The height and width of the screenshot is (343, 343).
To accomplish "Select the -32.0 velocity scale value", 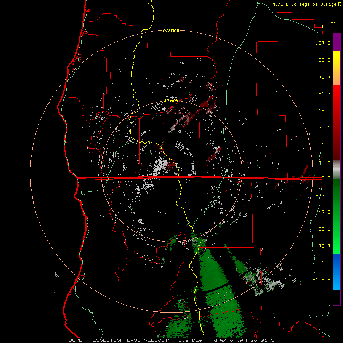I will (323, 195).
